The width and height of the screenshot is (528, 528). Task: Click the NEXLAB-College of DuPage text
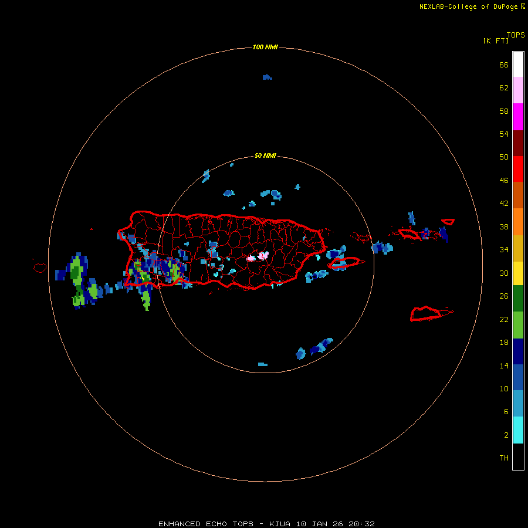pos(468,6)
